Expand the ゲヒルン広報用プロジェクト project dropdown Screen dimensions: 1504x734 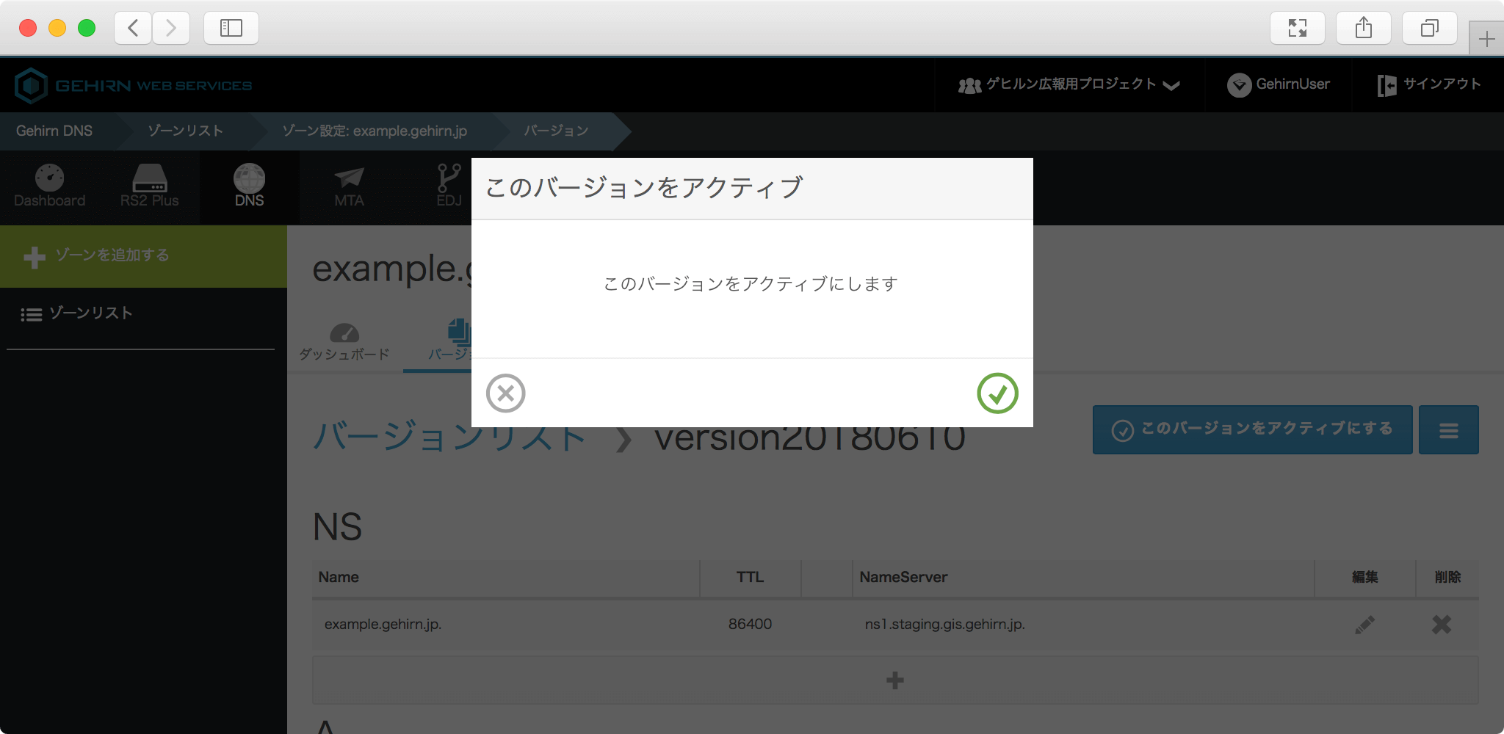1069,85
